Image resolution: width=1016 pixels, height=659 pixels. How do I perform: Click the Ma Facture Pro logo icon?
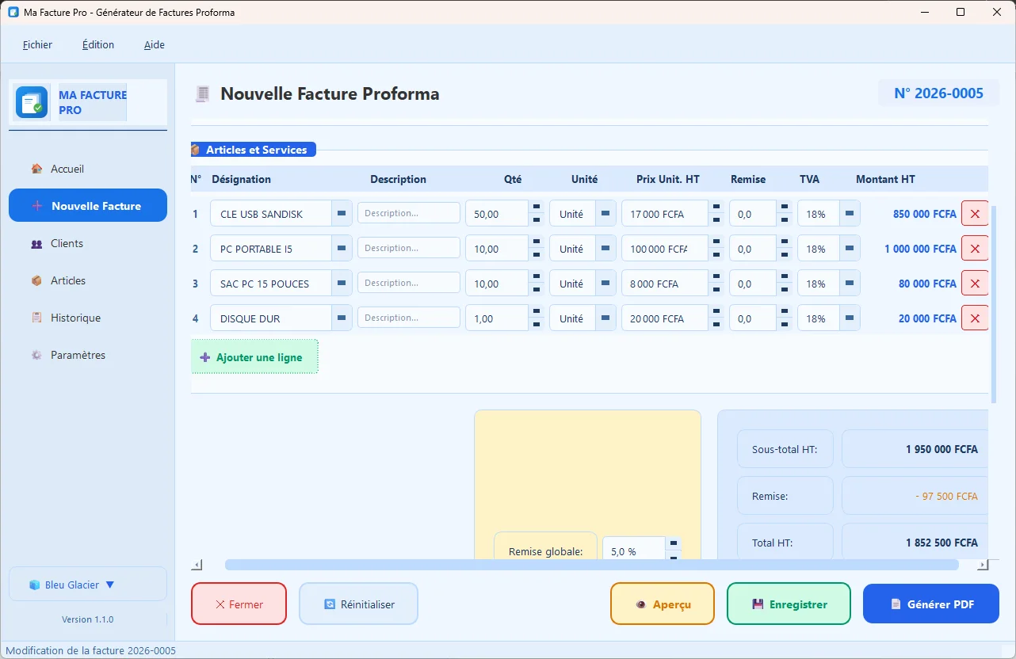click(x=32, y=102)
